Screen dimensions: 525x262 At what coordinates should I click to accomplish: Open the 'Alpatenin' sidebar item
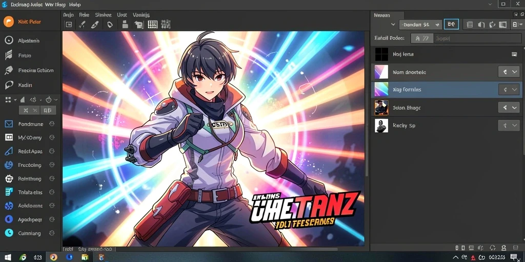(x=29, y=41)
